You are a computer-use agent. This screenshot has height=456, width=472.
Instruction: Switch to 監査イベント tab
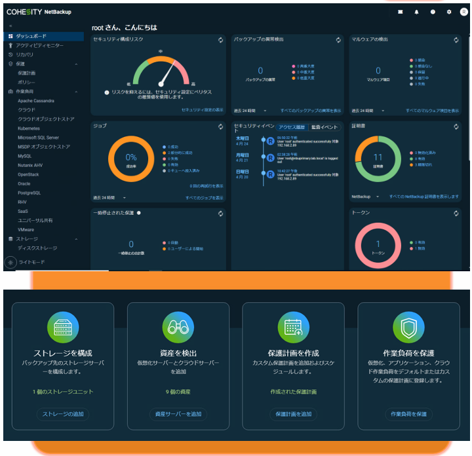(324, 127)
